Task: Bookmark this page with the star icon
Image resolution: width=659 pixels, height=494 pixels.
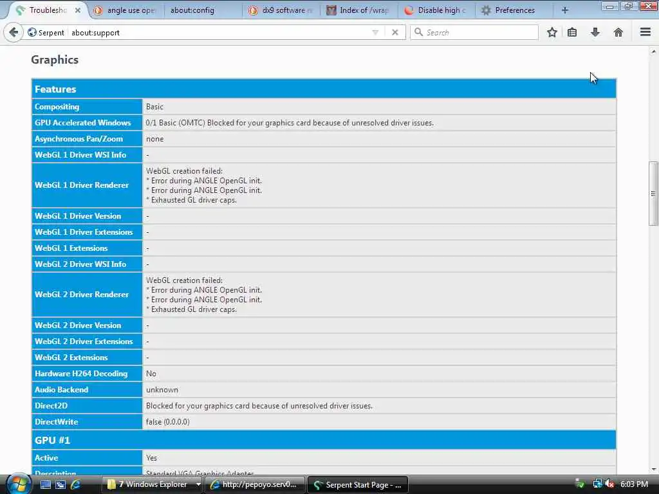Action: coord(552,32)
